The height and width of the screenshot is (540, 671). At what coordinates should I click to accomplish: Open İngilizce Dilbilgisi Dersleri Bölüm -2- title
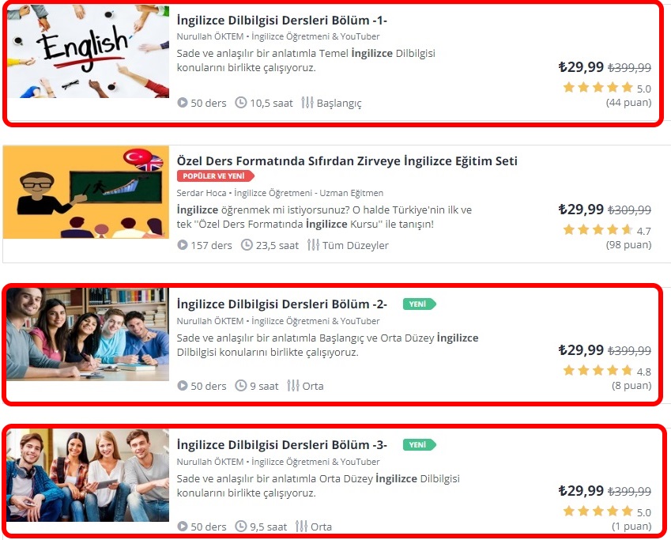[x=282, y=304]
